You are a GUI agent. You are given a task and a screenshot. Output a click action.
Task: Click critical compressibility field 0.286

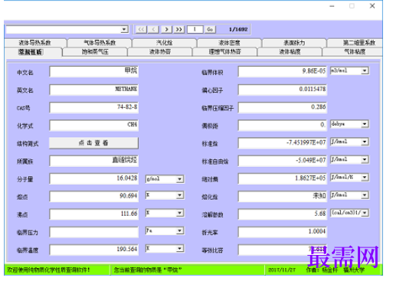click(x=283, y=108)
